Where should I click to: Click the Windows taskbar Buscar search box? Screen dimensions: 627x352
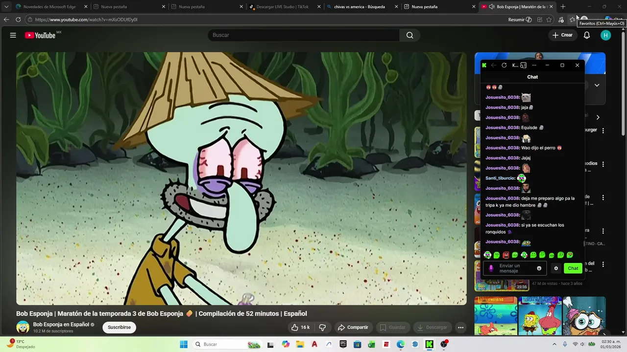228,344
